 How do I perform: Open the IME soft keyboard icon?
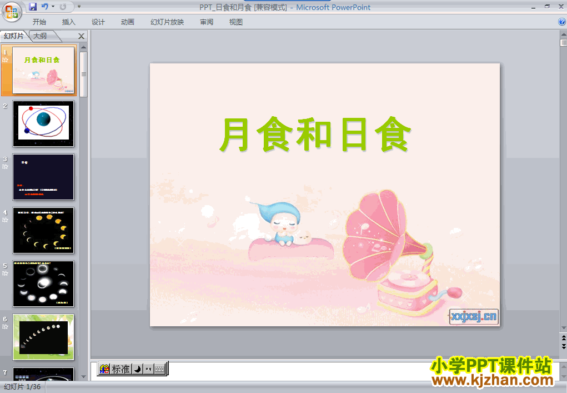[x=160, y=369]
